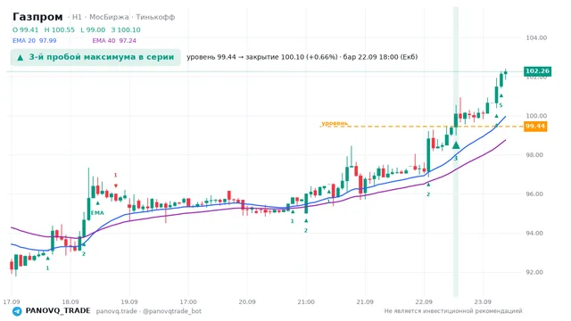Click the 17.09 date axis label
This screenshot has width=571, height=321.
click(12, 302)
